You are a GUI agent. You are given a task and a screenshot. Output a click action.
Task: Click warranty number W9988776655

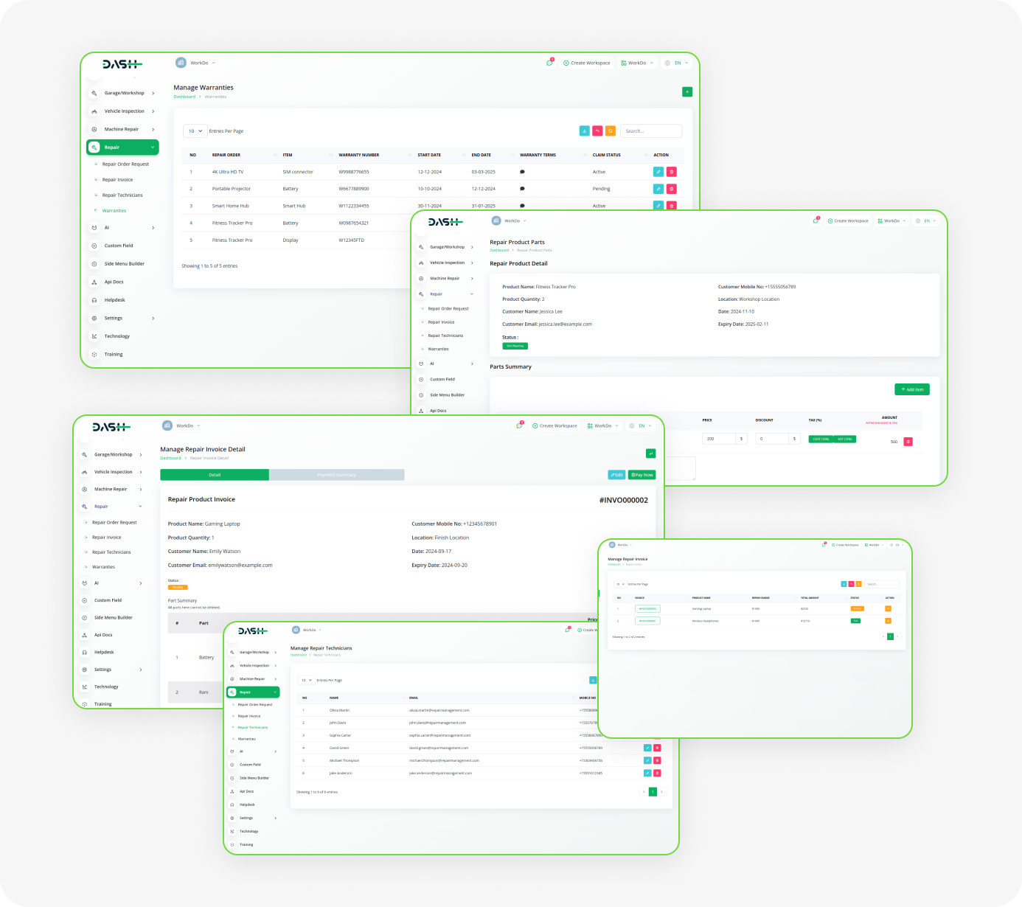[x=354, y=172]
